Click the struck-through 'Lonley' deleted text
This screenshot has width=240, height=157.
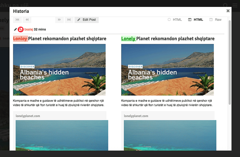click(20, 39)
